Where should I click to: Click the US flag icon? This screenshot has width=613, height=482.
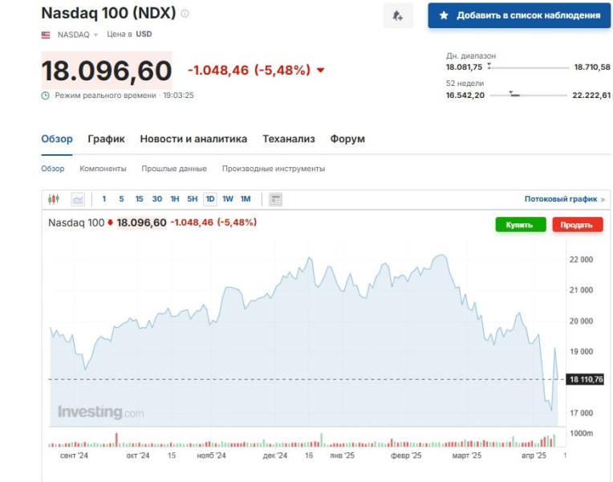(46, 35)
